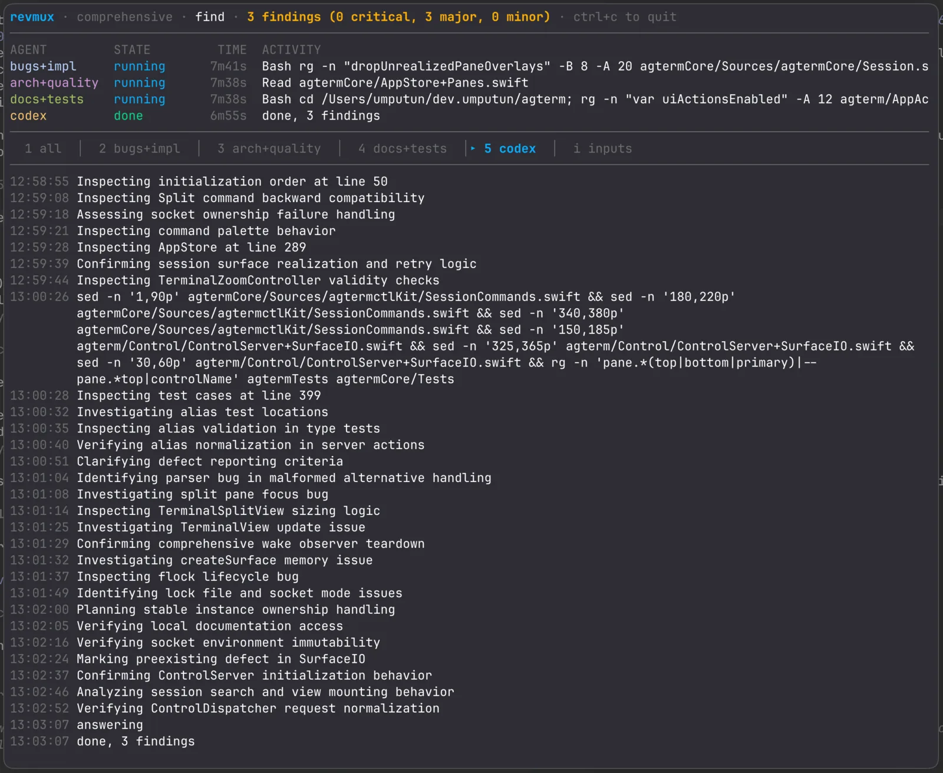Select the 'bugs+impl' agent row name

pyautogui.click(x=43, y=67)
